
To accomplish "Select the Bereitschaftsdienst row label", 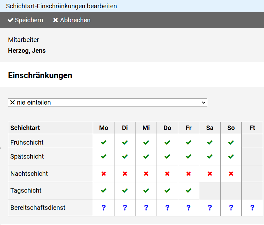I will (x=38, y=208).
